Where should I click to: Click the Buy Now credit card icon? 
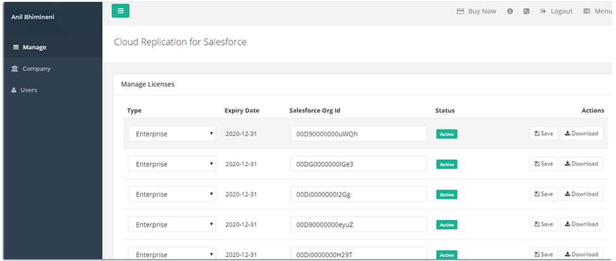point(460,11)
